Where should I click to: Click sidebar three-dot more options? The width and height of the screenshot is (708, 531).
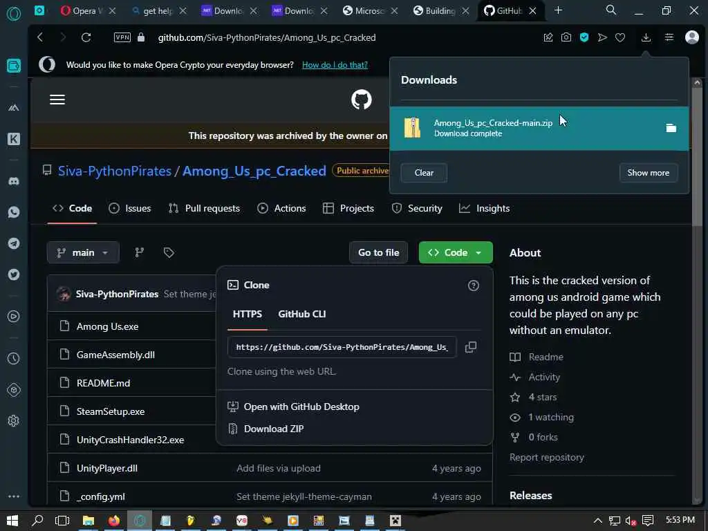pyautogui.click(x=14, y=496)
